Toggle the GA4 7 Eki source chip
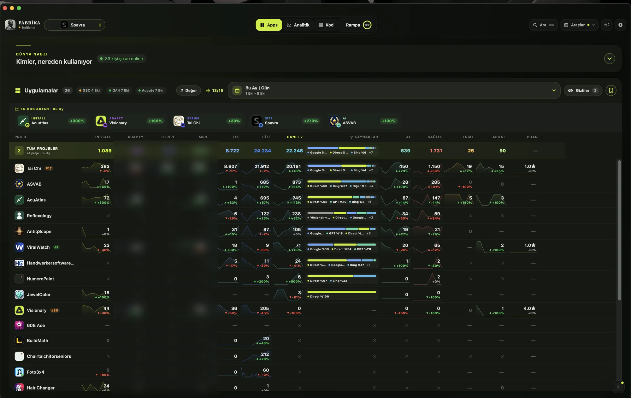631x398 pixels. click(x=119, y=91)
